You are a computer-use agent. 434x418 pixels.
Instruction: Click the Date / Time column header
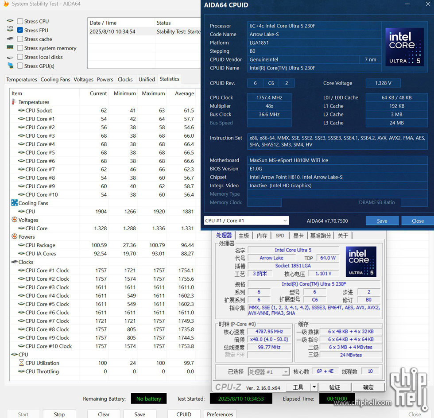(x=121, y=23)
